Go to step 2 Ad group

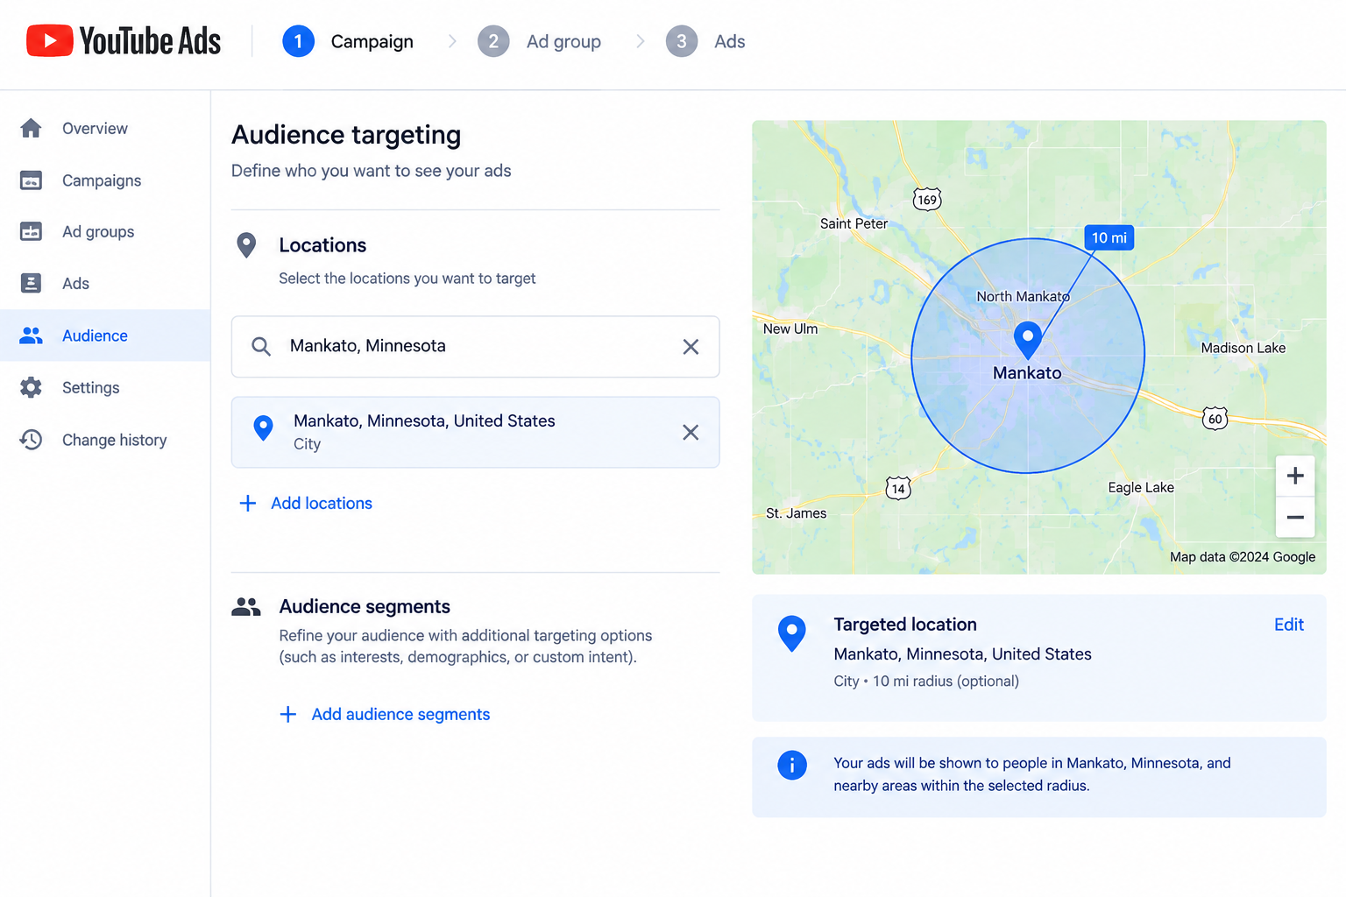[x=539, y=41]
